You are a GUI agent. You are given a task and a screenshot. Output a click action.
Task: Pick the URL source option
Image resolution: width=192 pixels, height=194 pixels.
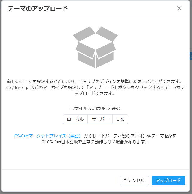click(120, 119)
